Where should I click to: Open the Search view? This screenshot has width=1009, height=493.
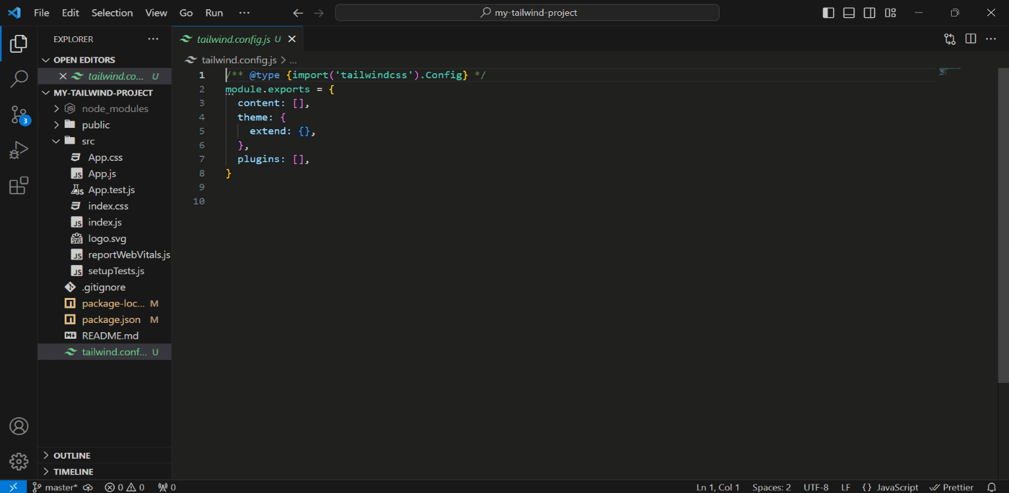[x=18, y=78]
